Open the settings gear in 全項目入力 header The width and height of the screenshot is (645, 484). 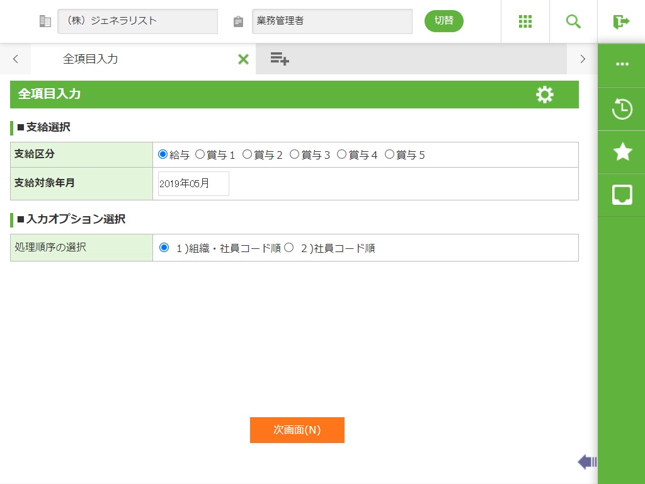(544, 95)
